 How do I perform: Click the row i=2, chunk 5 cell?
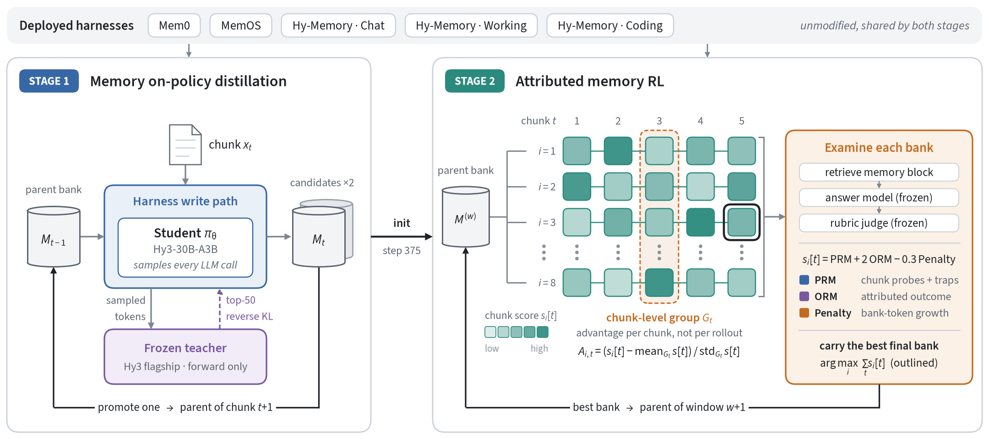pos(742,187)
